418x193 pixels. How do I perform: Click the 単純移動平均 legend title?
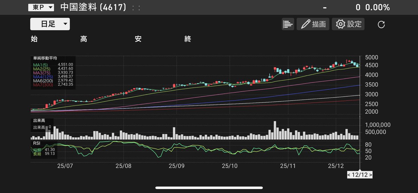click(x=45, y=58)
